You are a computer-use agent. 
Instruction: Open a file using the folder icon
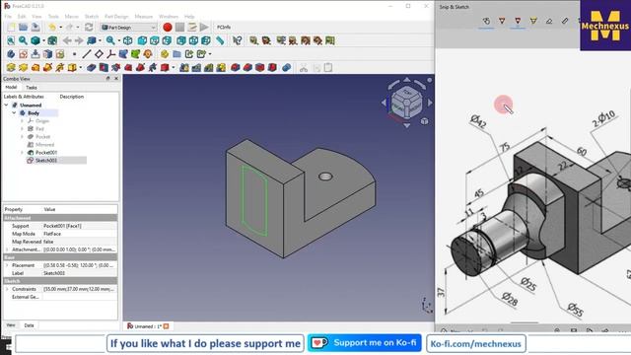(23, 27)
